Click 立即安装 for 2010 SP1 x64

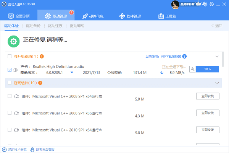click(208, 130)
